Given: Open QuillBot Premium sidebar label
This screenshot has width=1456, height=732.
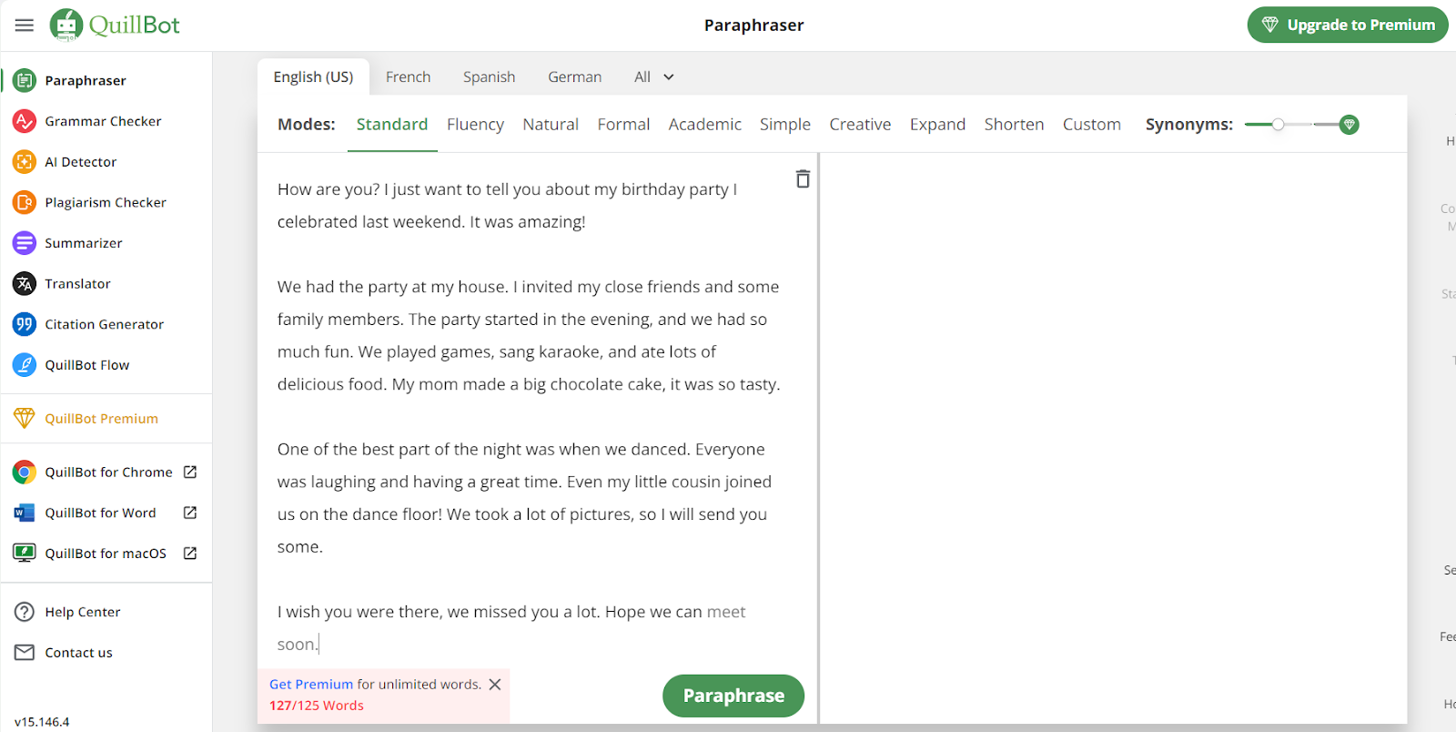Looking at the screenshot, I should [102, 419].
